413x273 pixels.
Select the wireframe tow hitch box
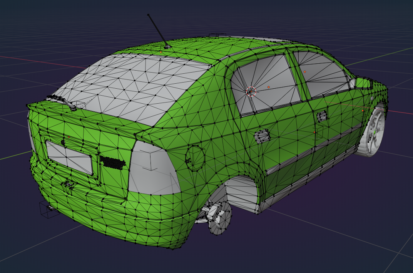click(x=50, y=209)
